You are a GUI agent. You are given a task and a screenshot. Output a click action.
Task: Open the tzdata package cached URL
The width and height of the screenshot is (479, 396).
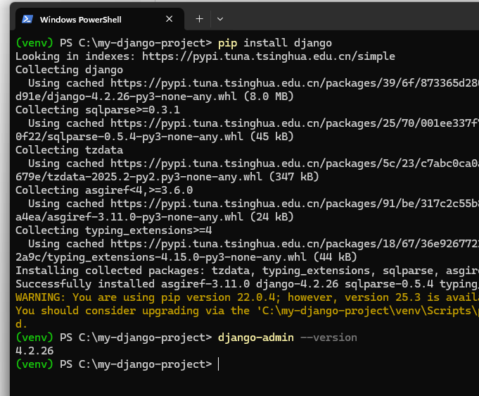coord(281,163)
